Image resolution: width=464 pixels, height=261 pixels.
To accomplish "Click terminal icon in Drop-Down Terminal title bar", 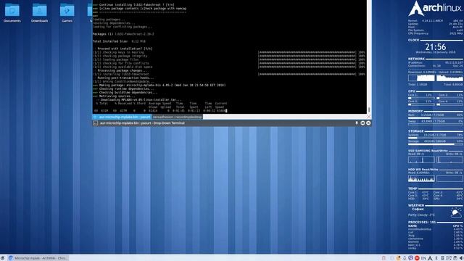I will [95, 123].
